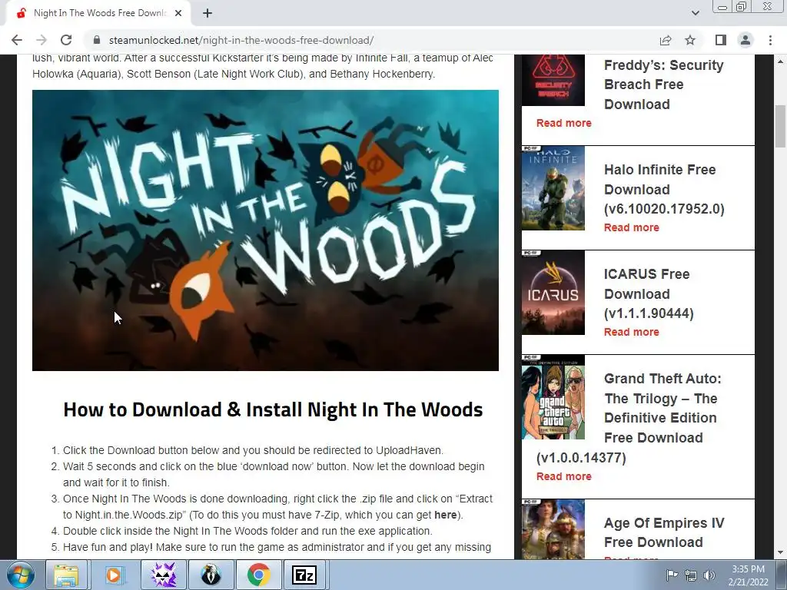Screen dimensions: 787x590
Task: Click the How to Download & Install heading
Action: point(273,409)
